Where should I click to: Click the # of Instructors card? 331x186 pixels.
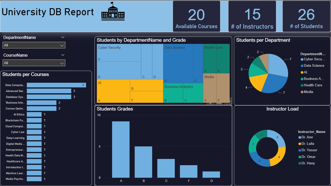click(252, 16)
